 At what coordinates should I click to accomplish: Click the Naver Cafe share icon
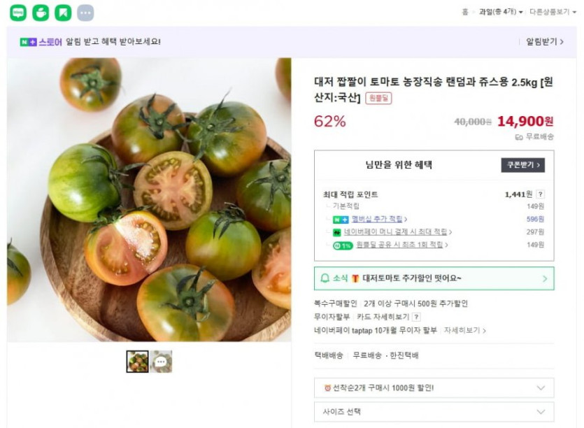pyautogui.click(x=41, y=13)
